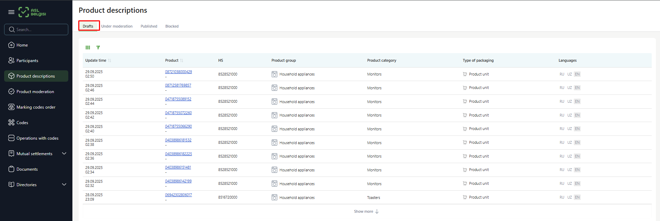
Task: Open Home from the sidebar
Action: [22, 45]
